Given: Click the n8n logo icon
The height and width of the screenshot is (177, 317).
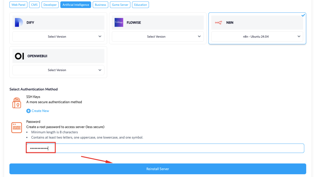Looking at the screenshot, I should click(x=218, y=23).
